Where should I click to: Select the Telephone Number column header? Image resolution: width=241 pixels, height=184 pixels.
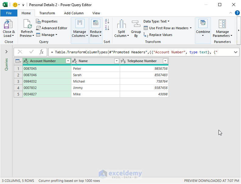point(142,61)
